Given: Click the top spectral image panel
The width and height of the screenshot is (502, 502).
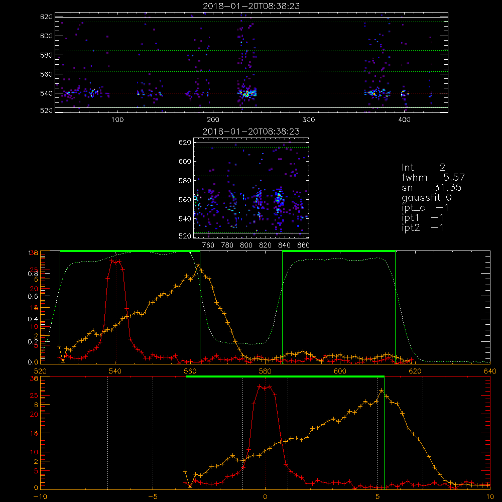Looking at the screenshot, I should (252, 62).
